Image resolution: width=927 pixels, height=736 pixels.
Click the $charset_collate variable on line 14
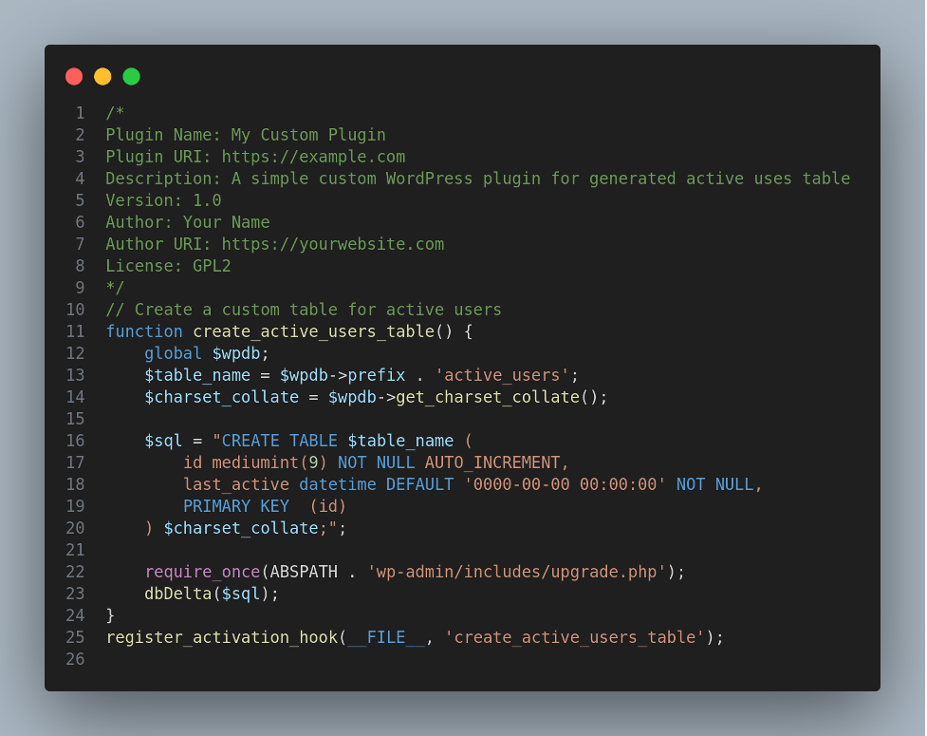[222, 398]
